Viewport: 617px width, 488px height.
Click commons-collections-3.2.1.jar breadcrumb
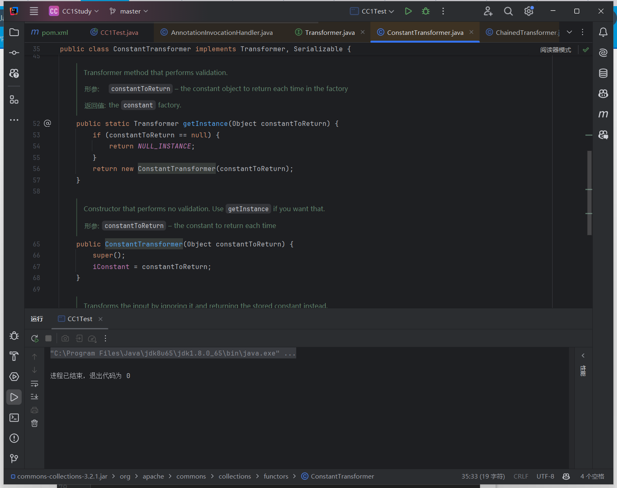[59, 477]
